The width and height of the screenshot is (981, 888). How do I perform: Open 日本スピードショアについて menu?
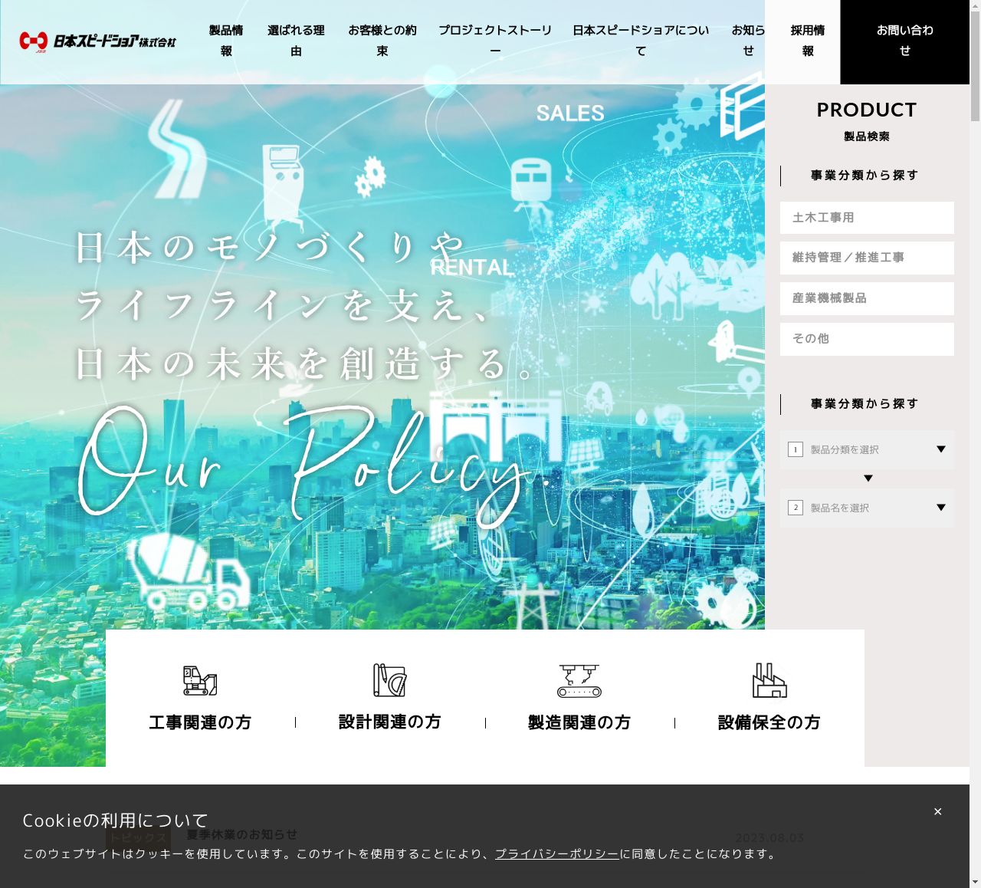(x=641, y=41)
